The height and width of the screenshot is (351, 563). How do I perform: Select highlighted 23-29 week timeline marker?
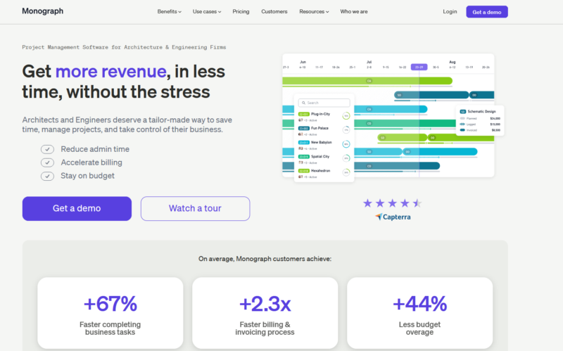(419, 67)
